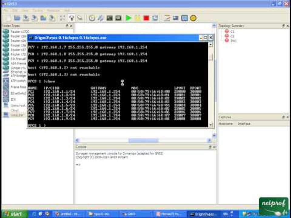
Task: Click the Add a note pencil icon
Action: 167,18
